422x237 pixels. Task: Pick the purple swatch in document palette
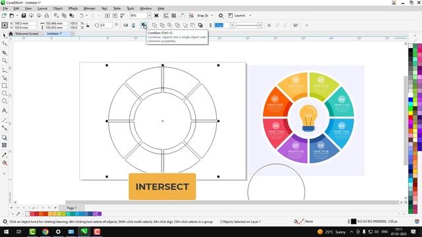coord(100,214)
